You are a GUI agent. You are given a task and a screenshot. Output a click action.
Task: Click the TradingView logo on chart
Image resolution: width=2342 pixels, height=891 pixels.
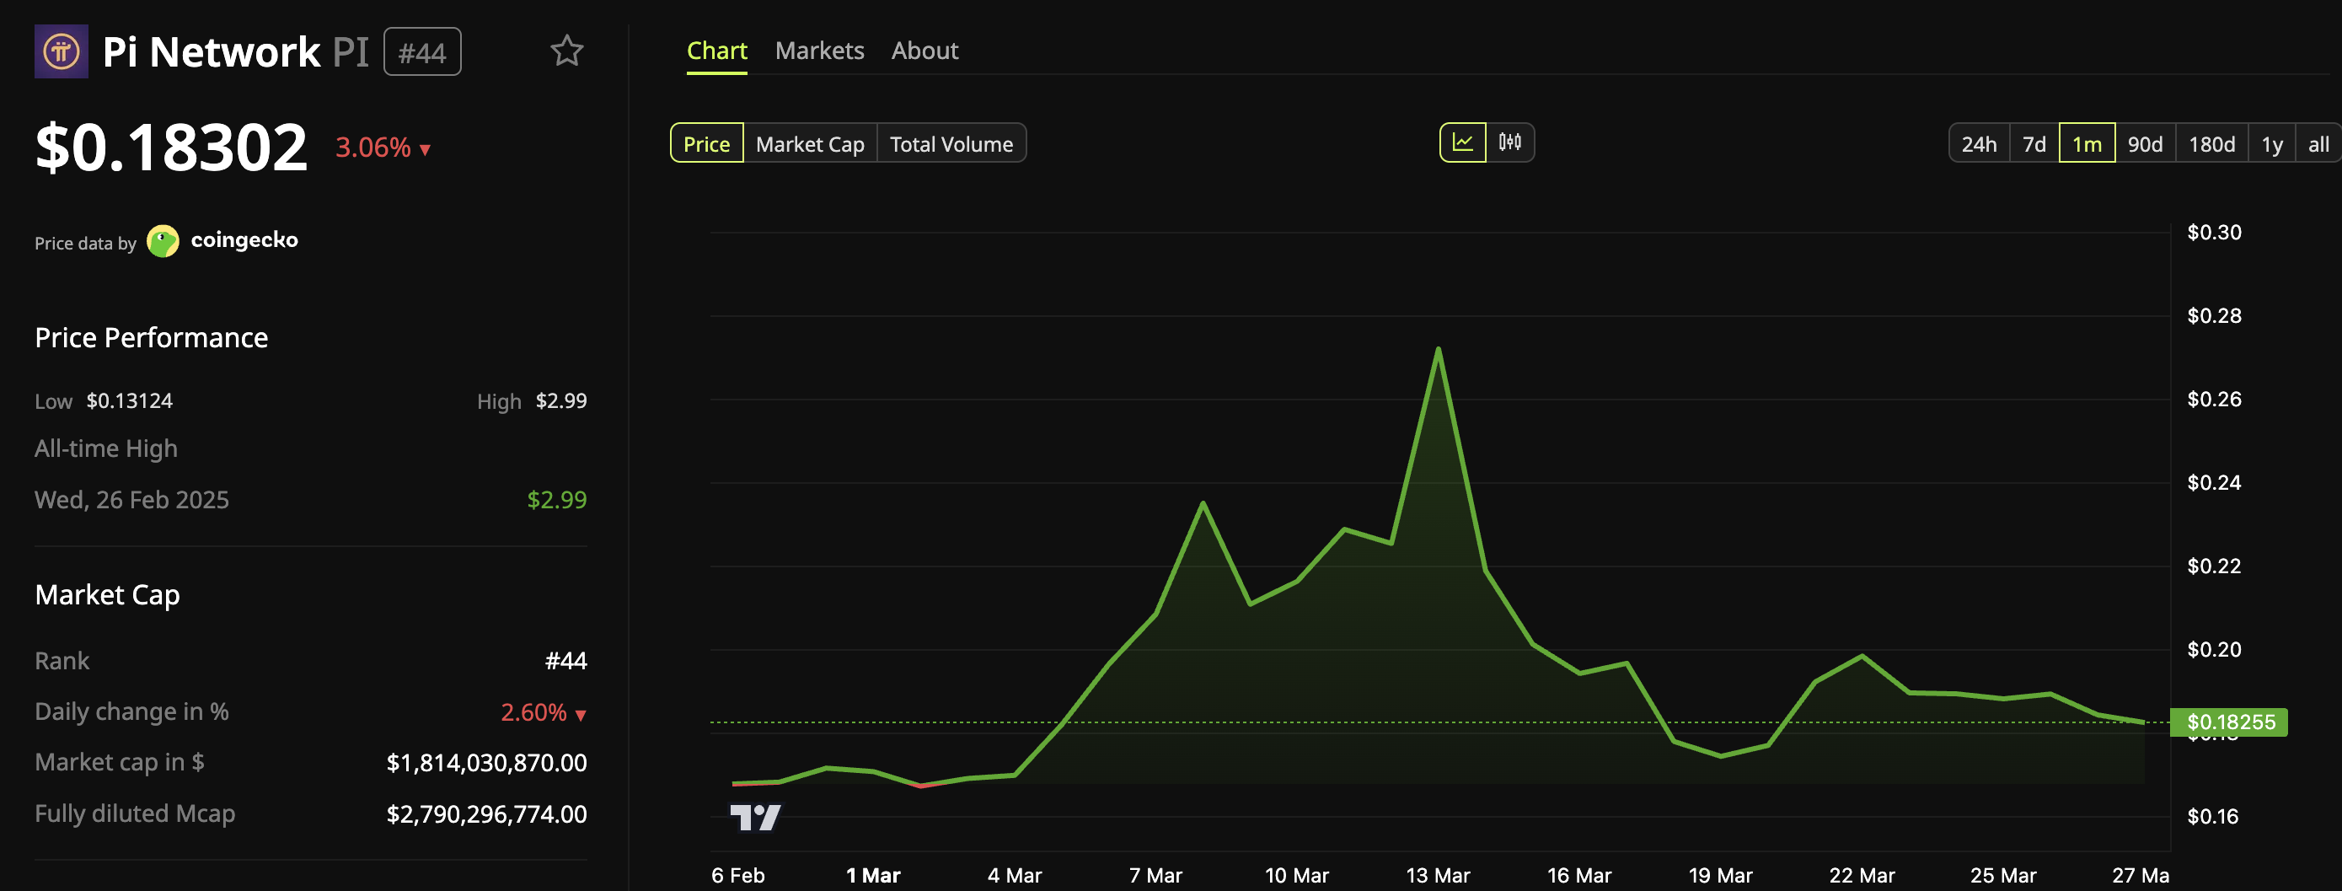755,818
